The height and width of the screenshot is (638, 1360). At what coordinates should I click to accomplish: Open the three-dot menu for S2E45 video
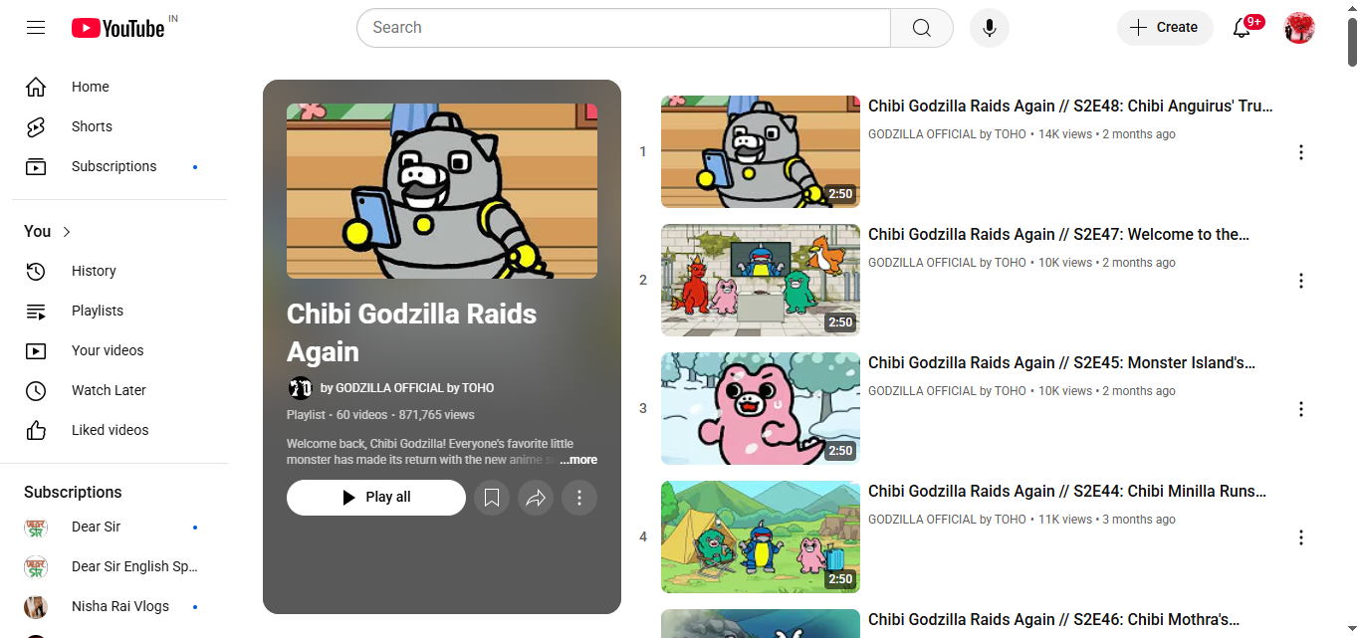[x=1300, y=409]
